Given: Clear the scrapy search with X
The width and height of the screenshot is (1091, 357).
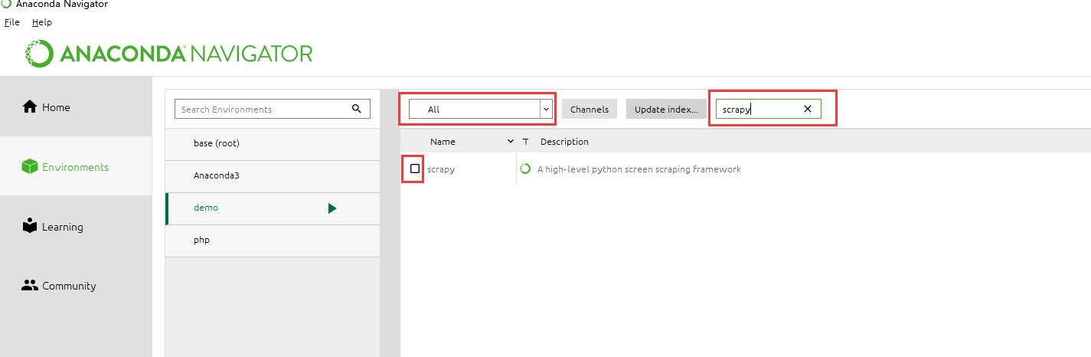Looking at the screenshot, I should 807,109.
